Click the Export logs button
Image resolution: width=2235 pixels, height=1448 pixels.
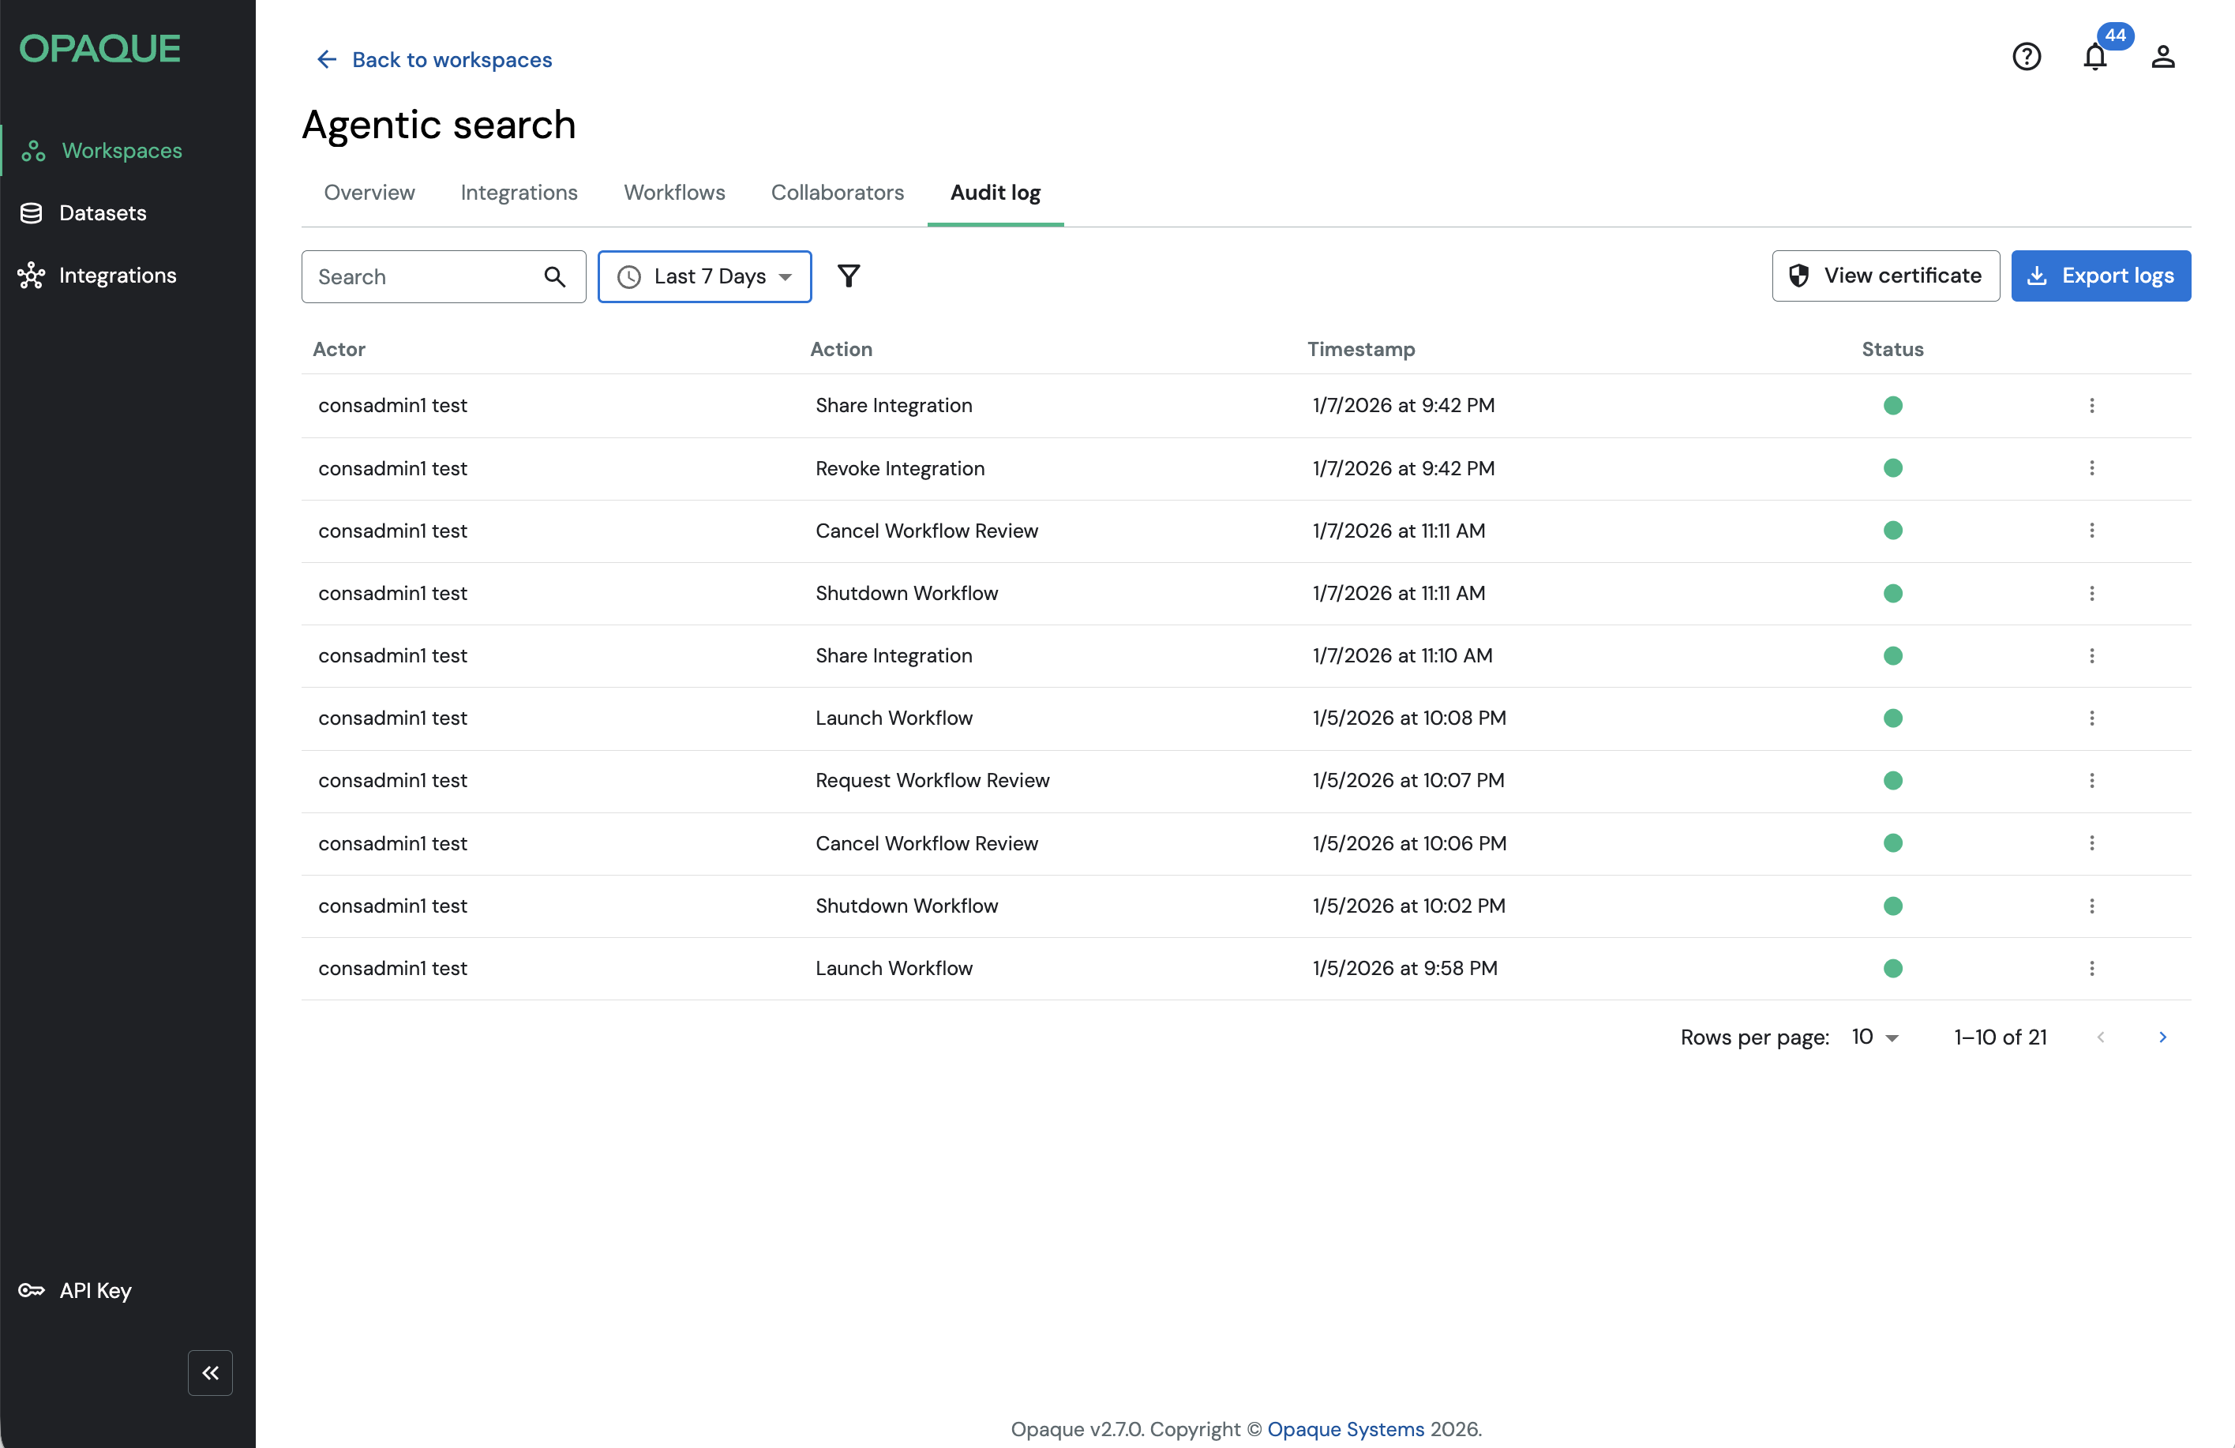[2101, 276]
